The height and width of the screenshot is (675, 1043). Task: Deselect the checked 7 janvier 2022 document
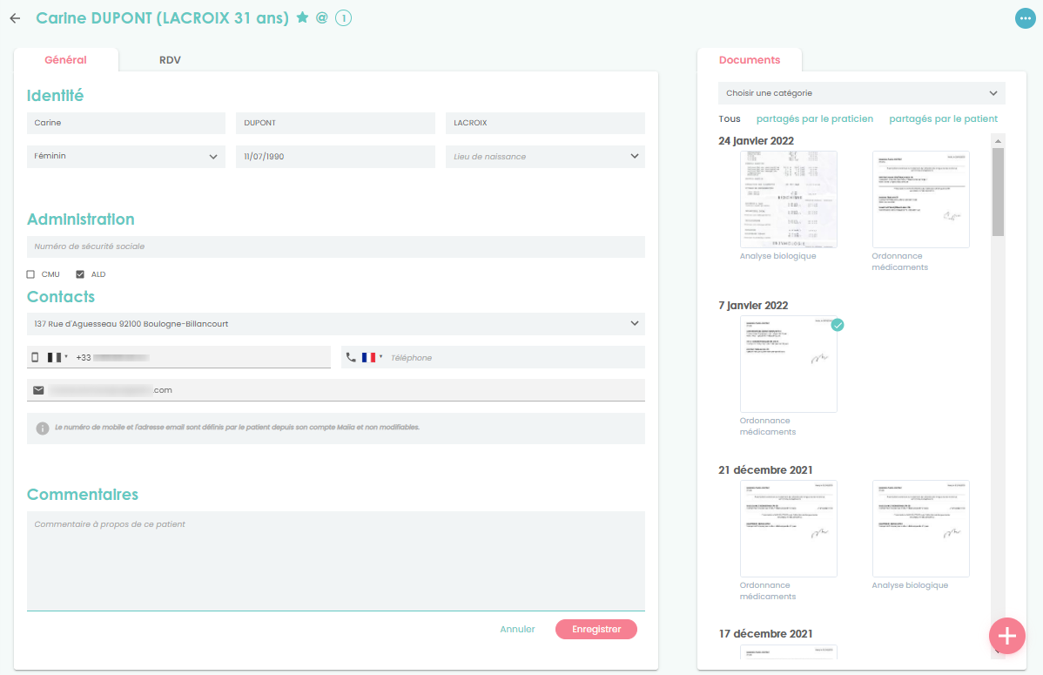coord(837,325)
